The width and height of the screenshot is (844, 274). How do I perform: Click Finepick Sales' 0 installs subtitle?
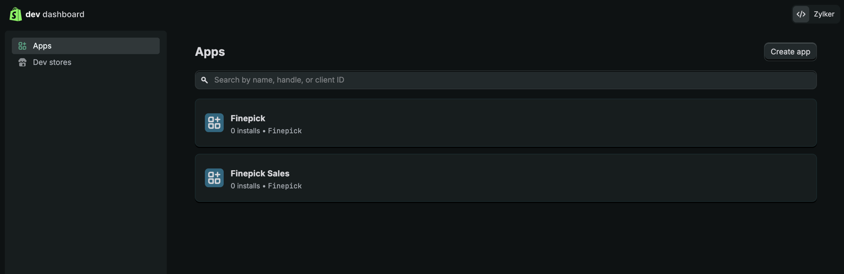click(245, 186)
